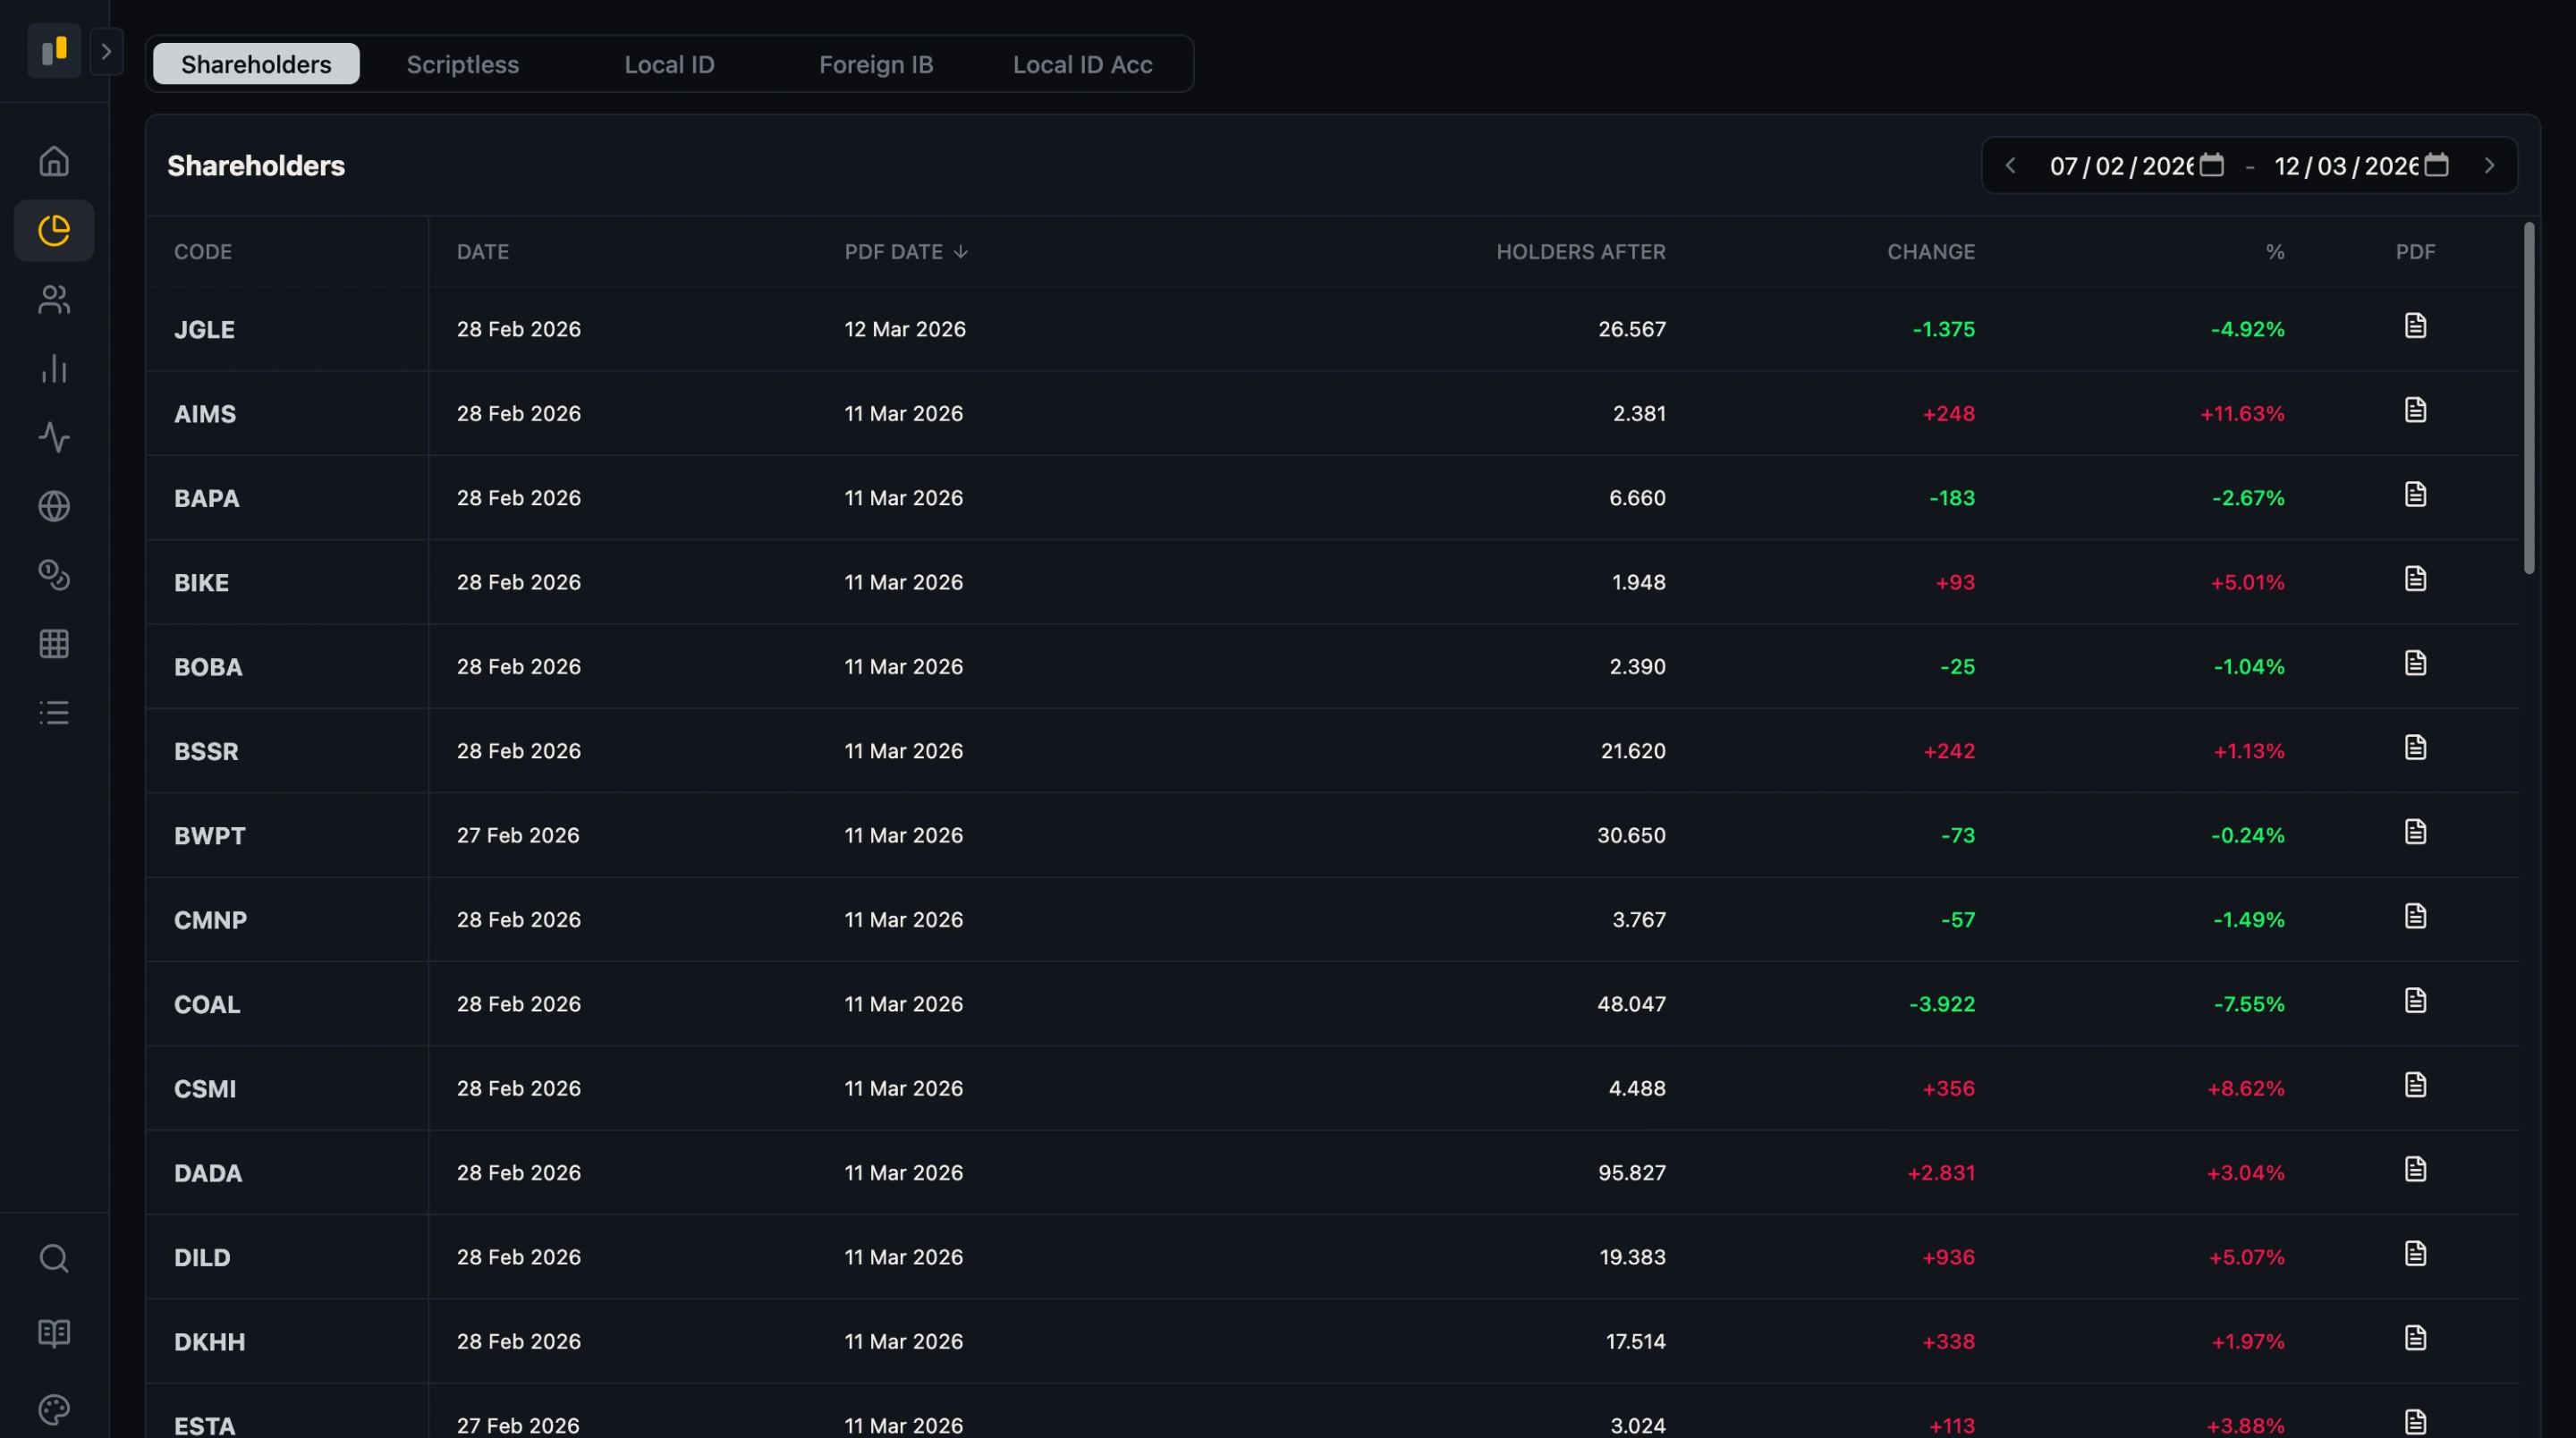Collapse the sidebar with the arrow button
The height and width of the screenshot is (1438, 2576).
(107, 51)
